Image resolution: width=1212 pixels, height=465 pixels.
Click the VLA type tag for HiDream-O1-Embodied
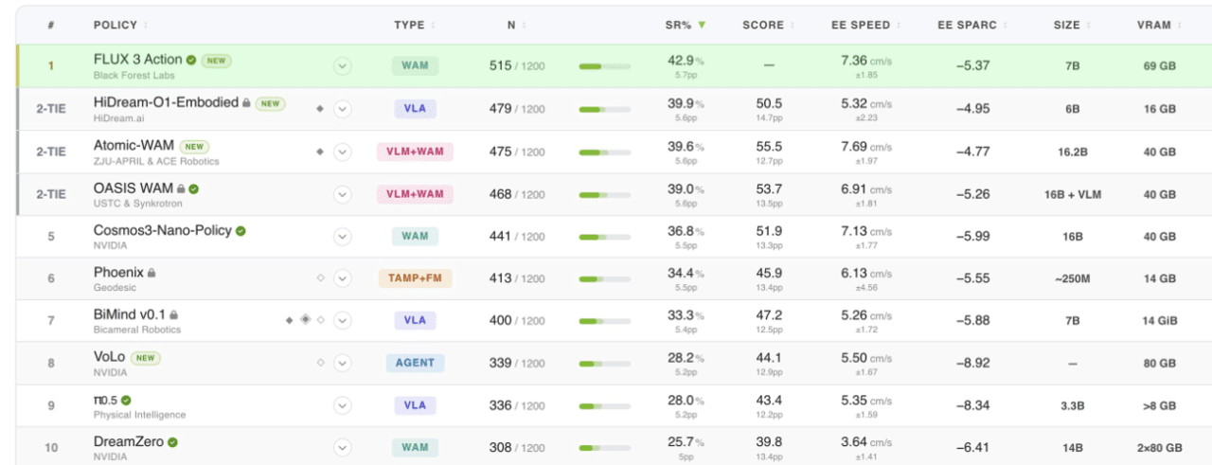415,109
